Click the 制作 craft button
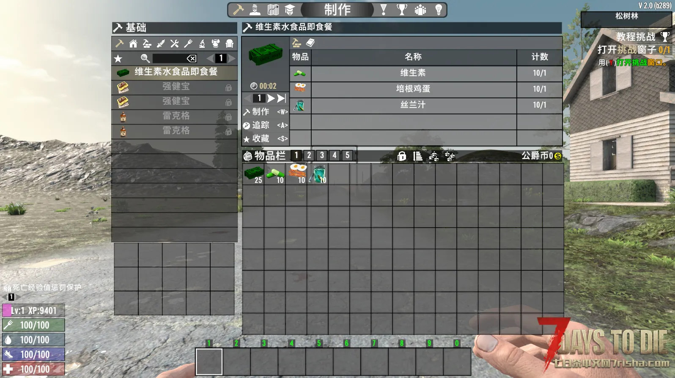Image resolution: width=675 pixels, height=378 pixels. 265,112
